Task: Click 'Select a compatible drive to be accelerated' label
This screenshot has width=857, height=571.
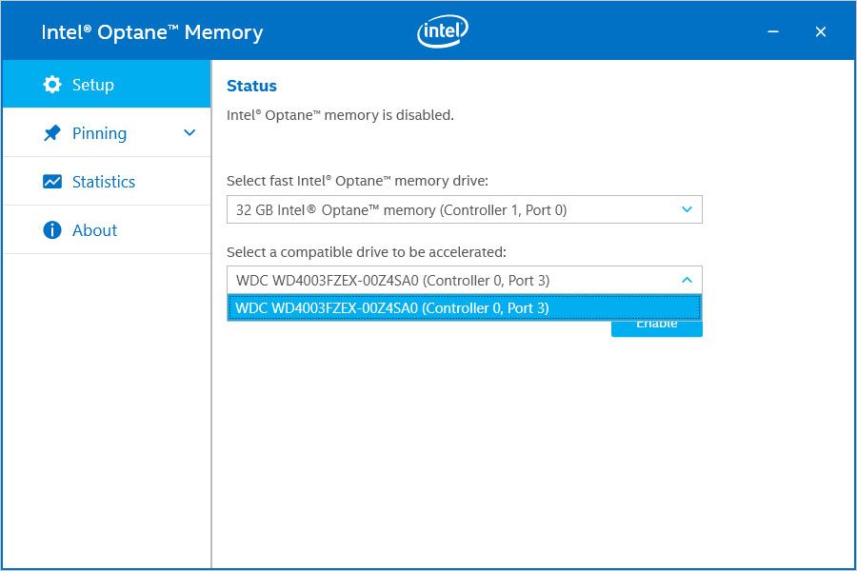Action: (367, 252)
